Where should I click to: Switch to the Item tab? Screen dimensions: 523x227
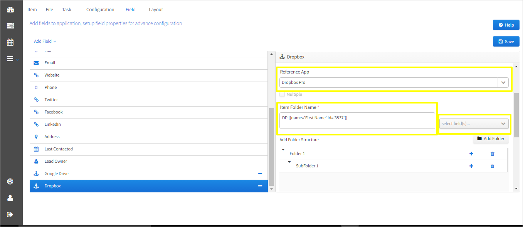(32, 9)
